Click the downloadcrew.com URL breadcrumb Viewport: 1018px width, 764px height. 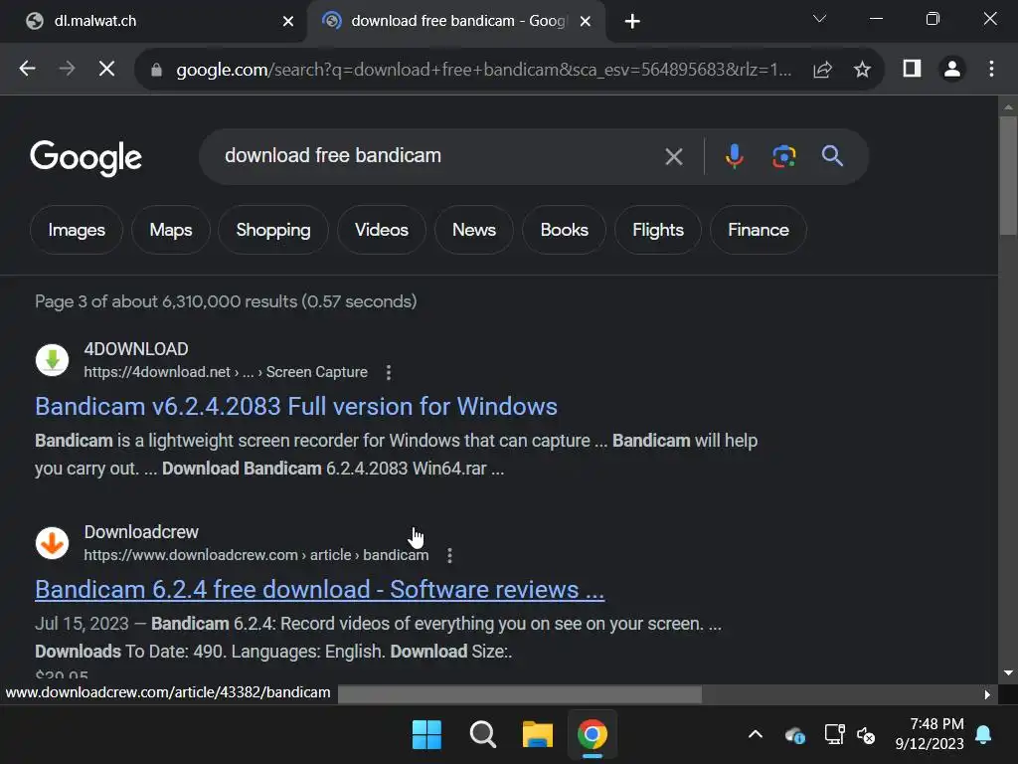click(255, 555)
